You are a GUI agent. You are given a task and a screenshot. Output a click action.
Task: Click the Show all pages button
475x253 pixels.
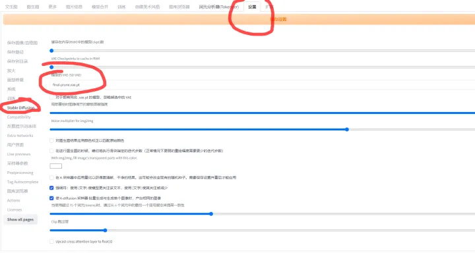[x=20, y=219]
